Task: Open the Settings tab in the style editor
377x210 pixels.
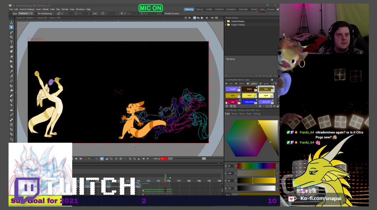Action: pyautogui.click(x=257, y=114)
